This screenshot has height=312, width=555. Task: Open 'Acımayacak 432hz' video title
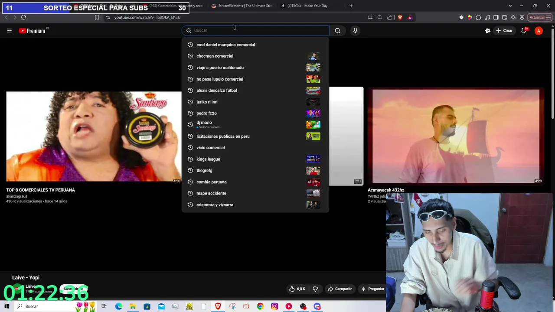pyautogui.click(x=386, y=190)
